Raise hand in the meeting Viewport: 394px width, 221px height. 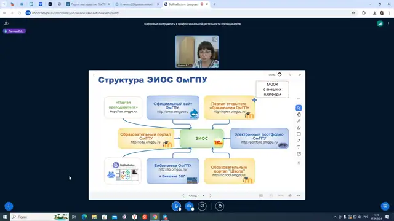[220, 206]
